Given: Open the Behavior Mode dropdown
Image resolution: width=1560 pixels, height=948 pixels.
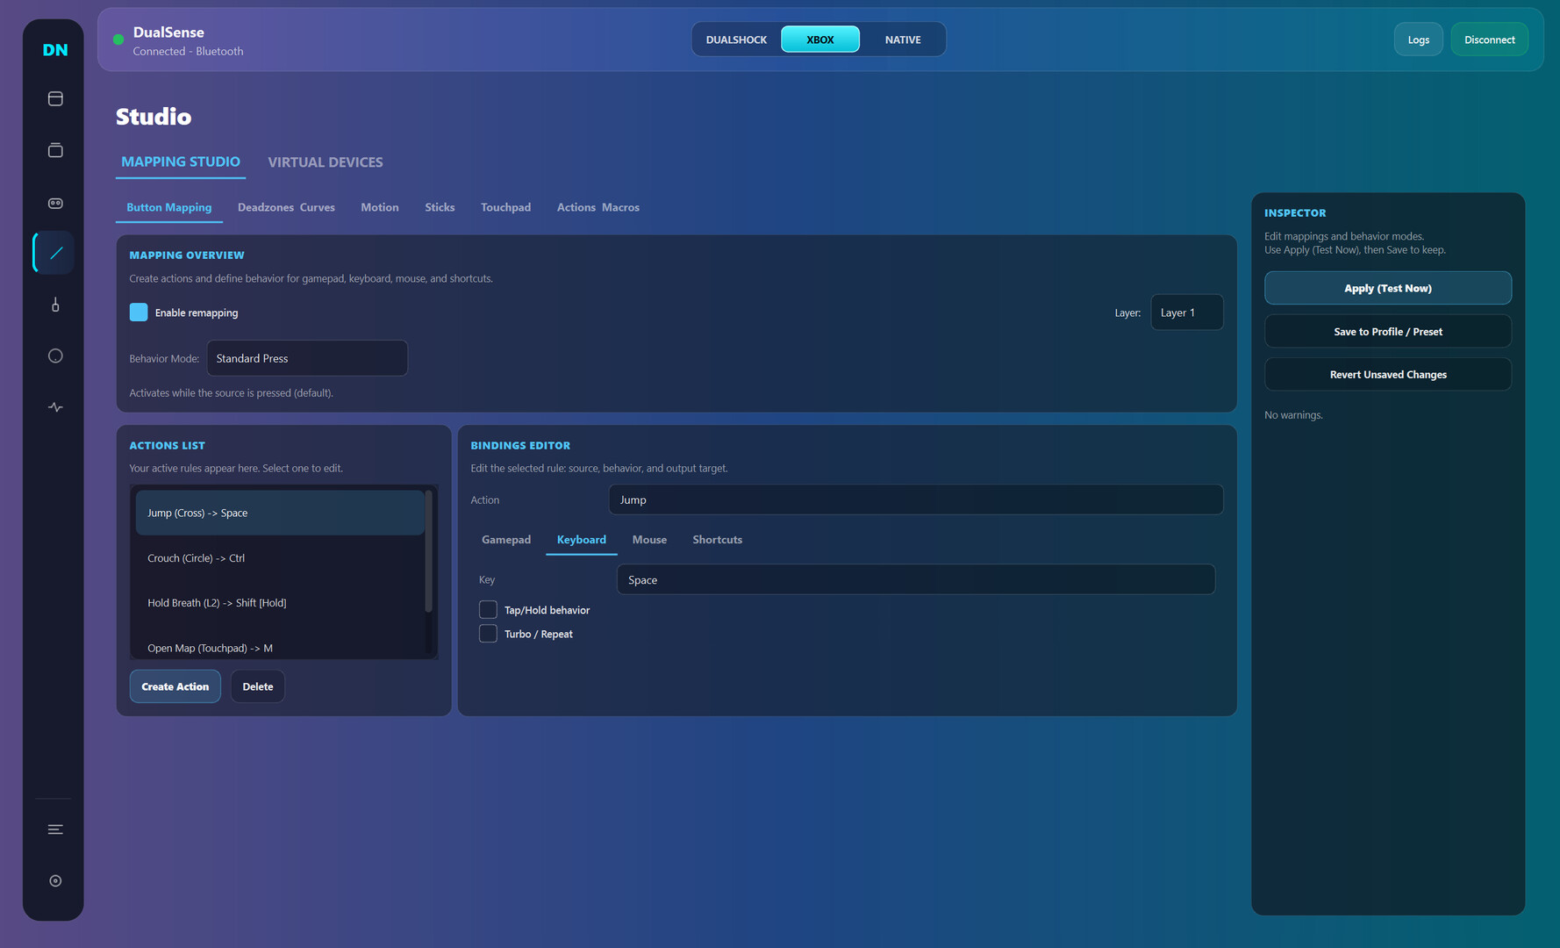Looking at the screenshot, I should [x=307, y=358].
